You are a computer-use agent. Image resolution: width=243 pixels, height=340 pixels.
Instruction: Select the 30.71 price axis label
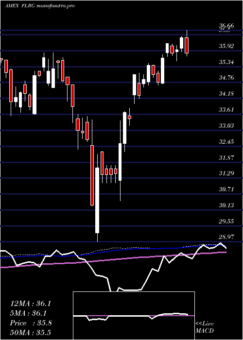click(226, 189)
